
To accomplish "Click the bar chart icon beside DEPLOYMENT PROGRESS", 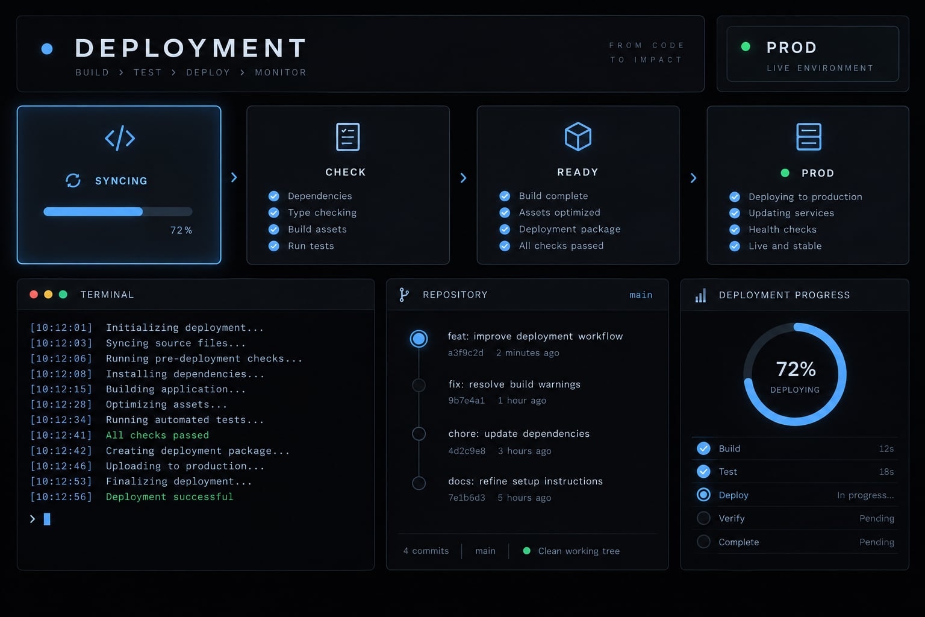I will [700, 295].
